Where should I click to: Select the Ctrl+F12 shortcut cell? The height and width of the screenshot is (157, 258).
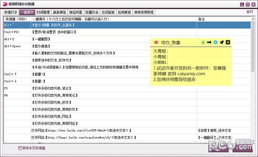pyautogui.click(x=17, y=32)
